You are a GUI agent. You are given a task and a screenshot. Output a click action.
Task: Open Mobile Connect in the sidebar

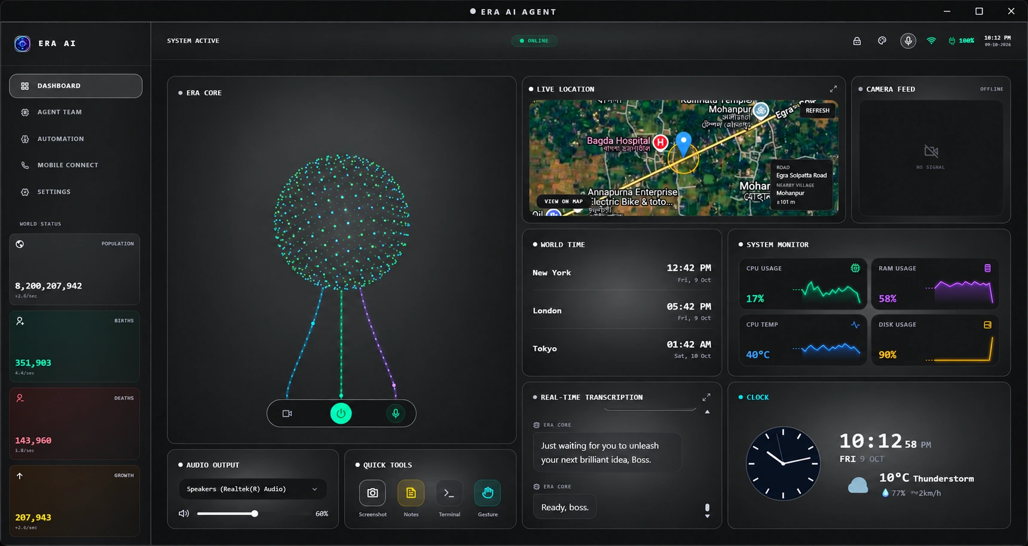[x=76, y=165]
